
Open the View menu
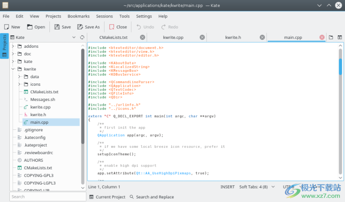click(34, 16)
